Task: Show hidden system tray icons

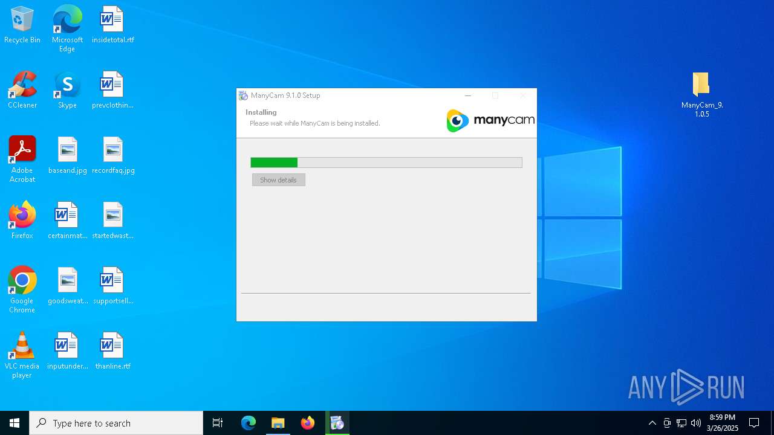Action: click(652, 423)
